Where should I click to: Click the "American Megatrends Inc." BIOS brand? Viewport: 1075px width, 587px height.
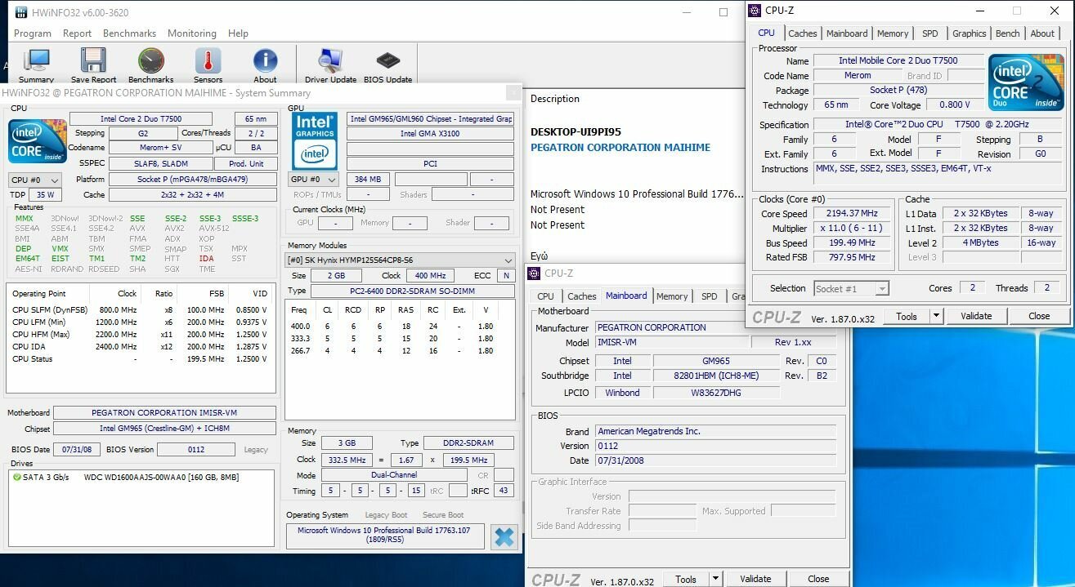(715, 431)
